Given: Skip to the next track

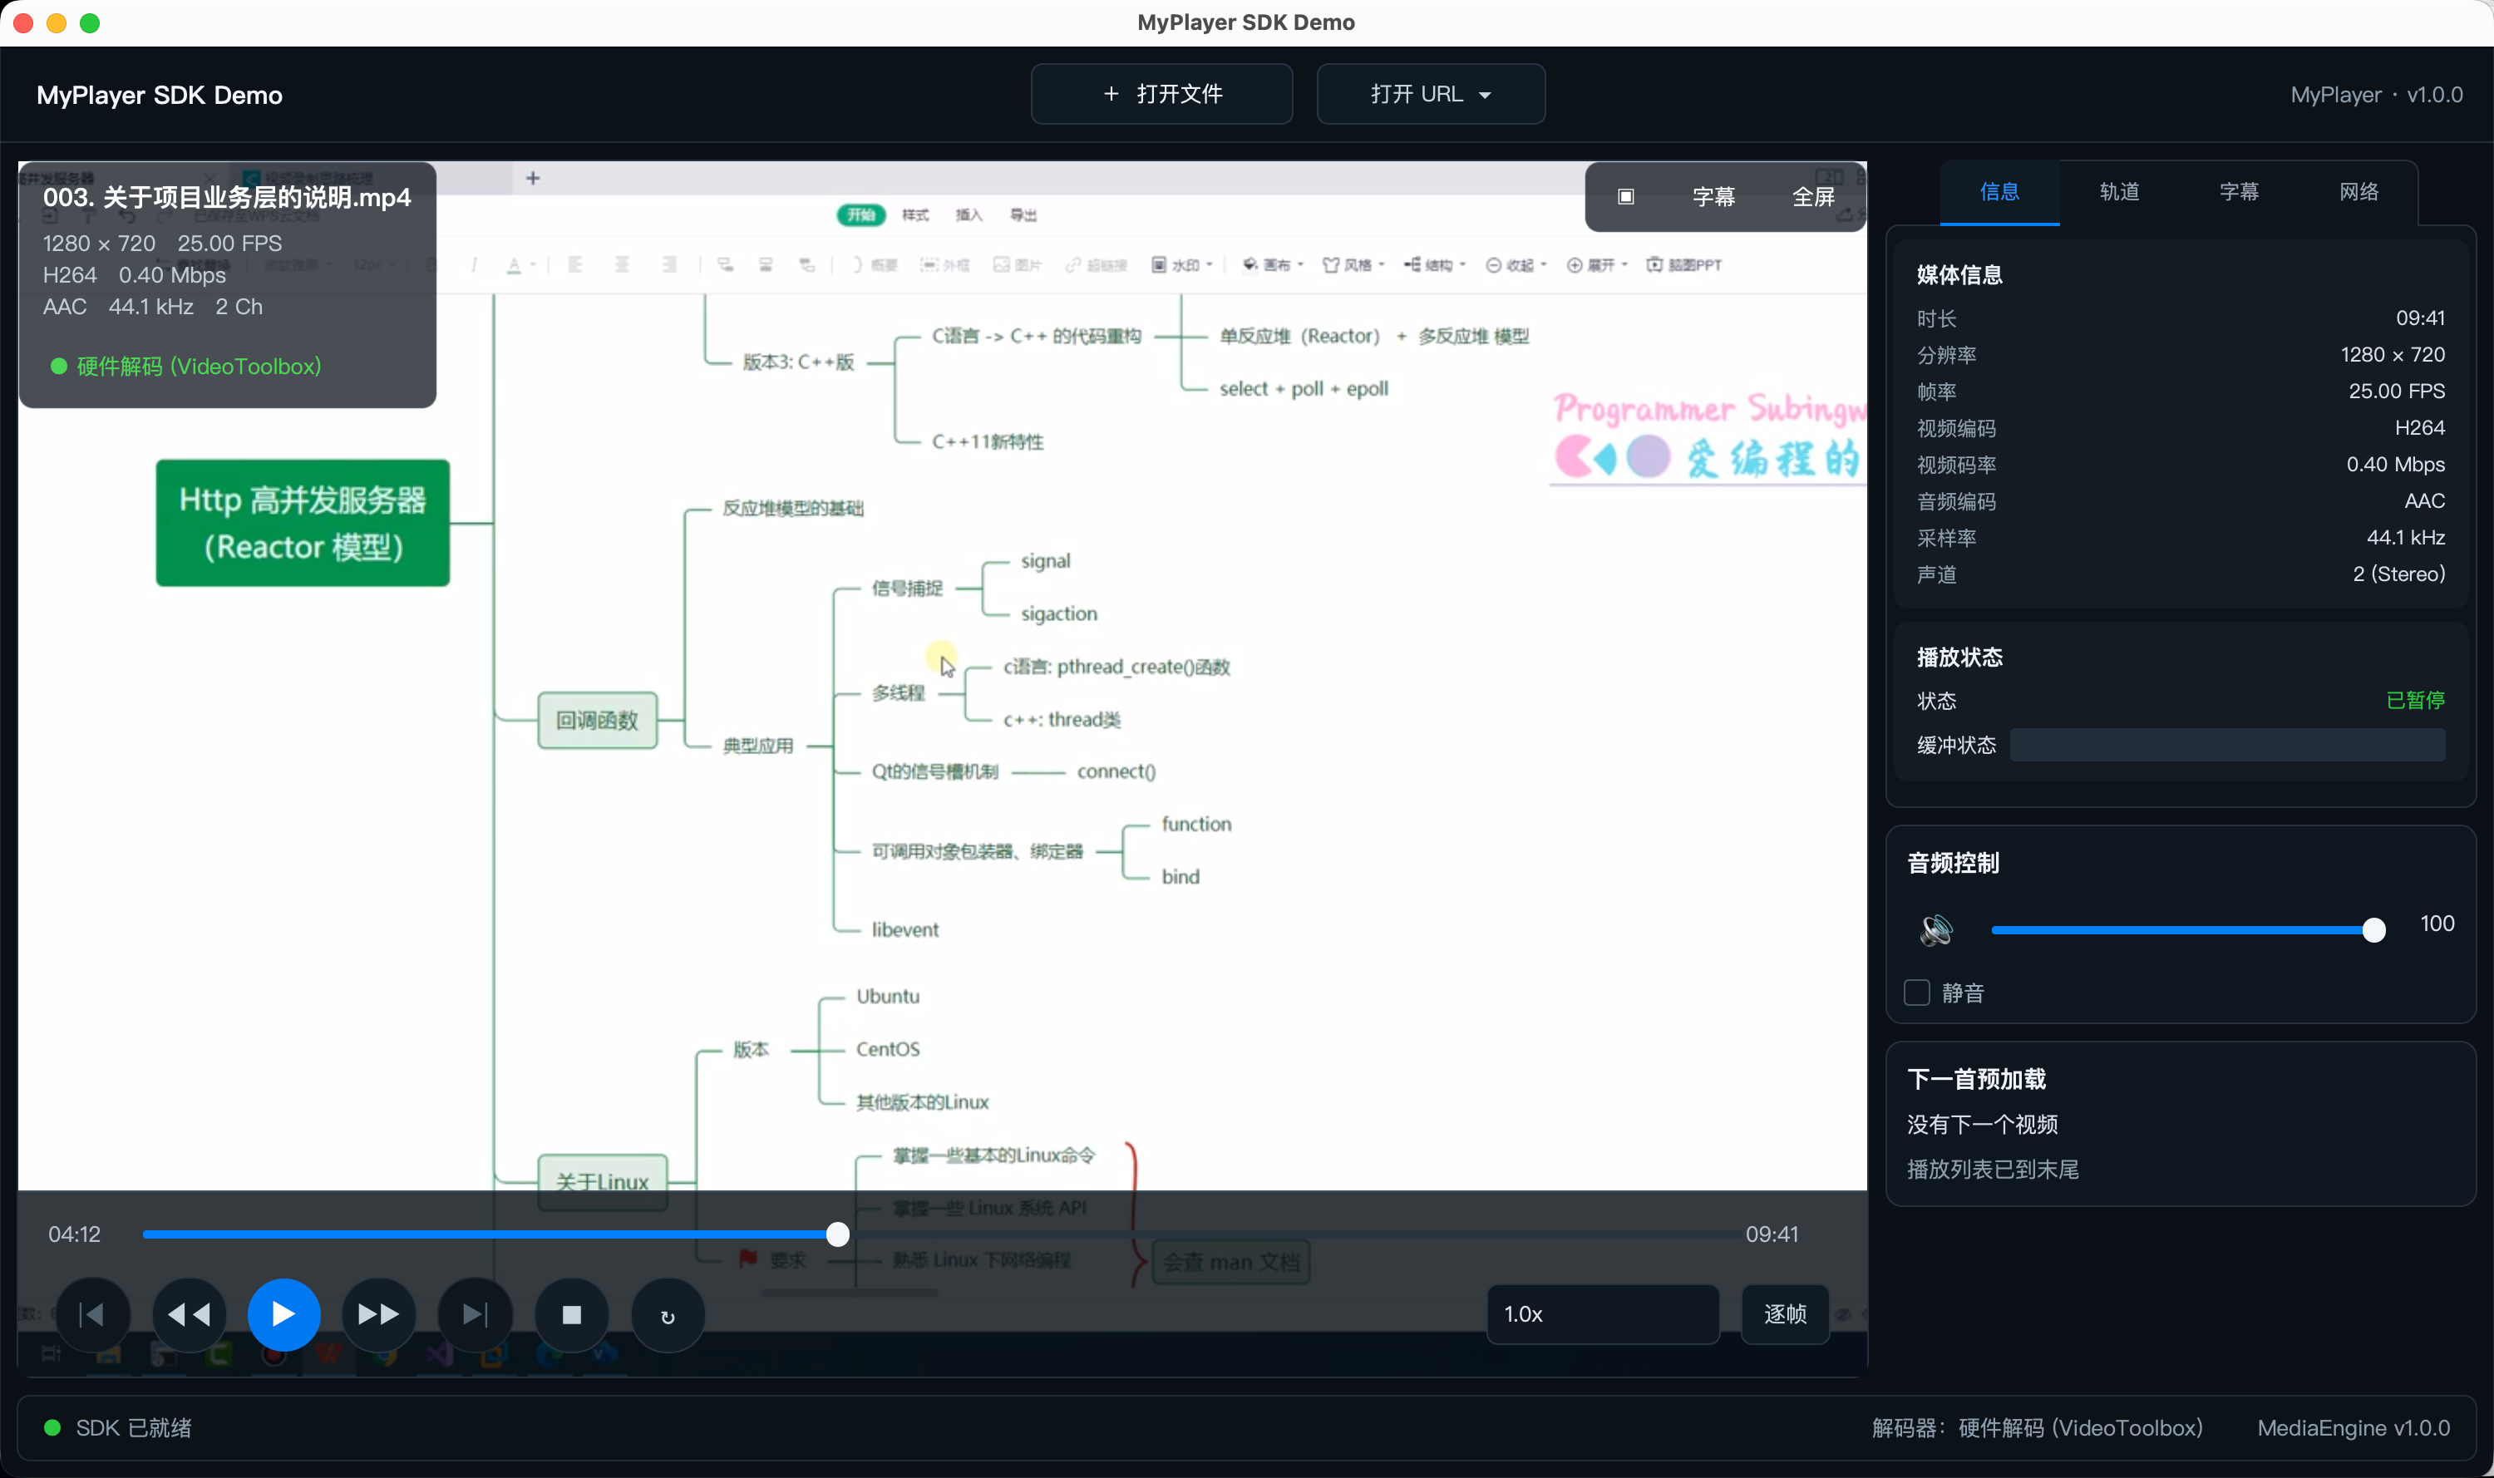Looking at the screenshot, I should point(475,1315).
